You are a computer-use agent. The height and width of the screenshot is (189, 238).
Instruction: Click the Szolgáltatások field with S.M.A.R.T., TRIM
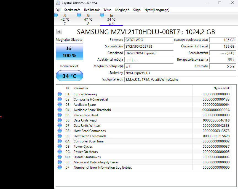180,79
